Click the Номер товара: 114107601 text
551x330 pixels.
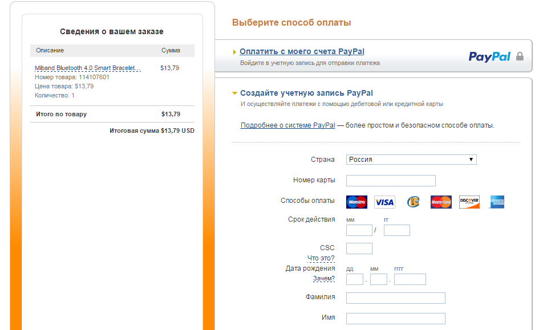tap(72, 77)
